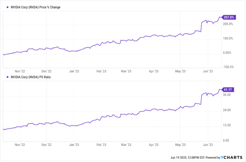
Task: Select Jun '23 on the top chart axis
Action: pyautogui.click(x=207, y=71)
